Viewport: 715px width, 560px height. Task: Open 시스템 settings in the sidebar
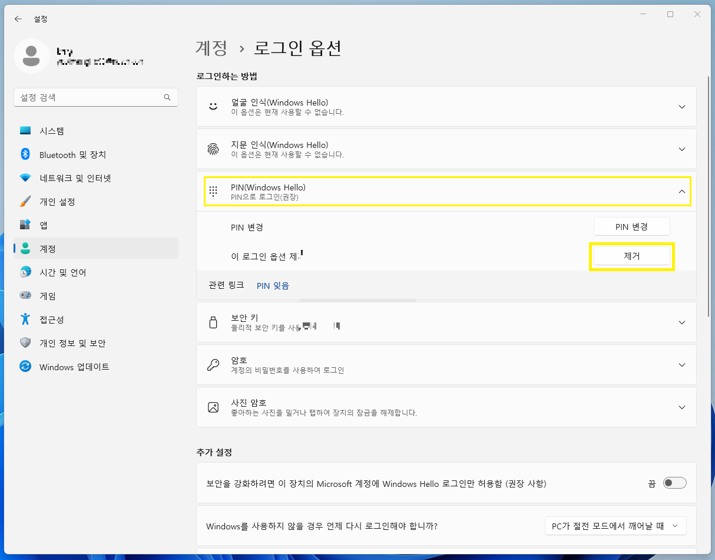pos(95,131)
